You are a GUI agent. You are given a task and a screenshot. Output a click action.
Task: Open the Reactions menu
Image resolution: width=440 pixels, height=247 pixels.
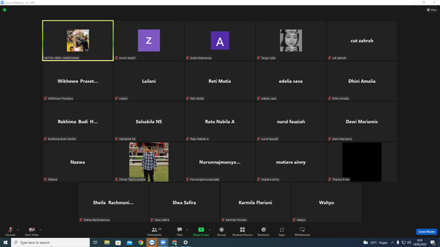[263, 231]
